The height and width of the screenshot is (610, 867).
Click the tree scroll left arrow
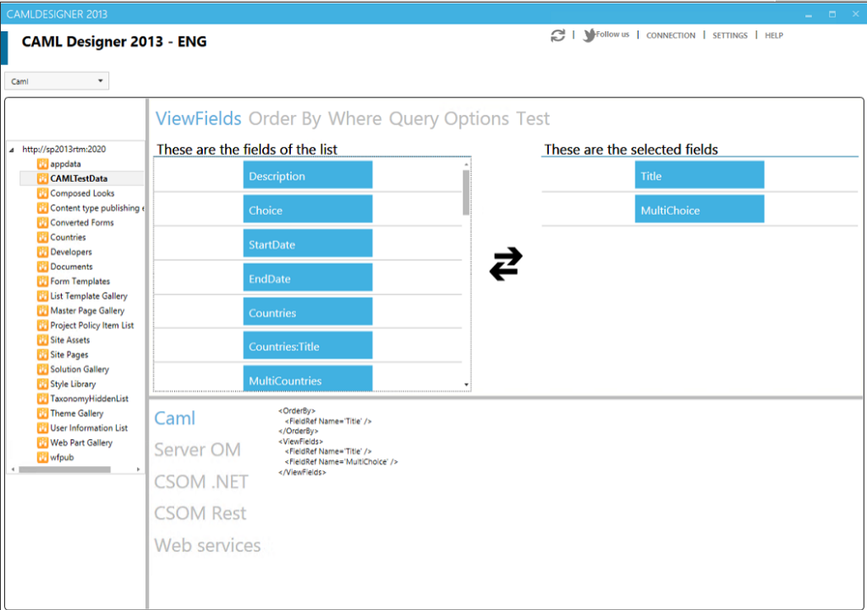coord(13,470)
